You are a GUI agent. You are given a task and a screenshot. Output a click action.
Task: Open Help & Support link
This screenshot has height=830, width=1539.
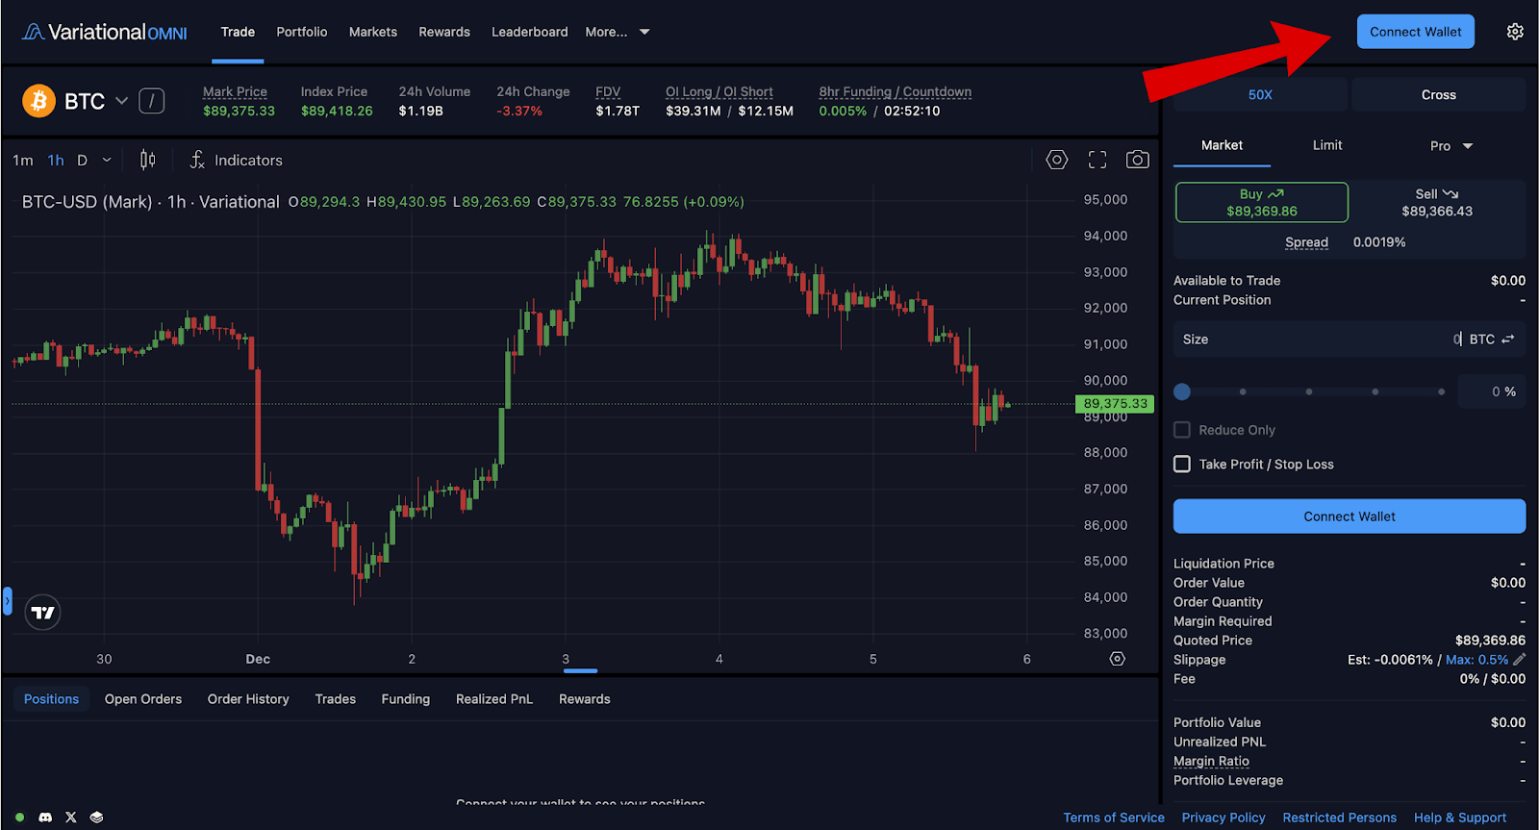click(x=1460, y=817)
